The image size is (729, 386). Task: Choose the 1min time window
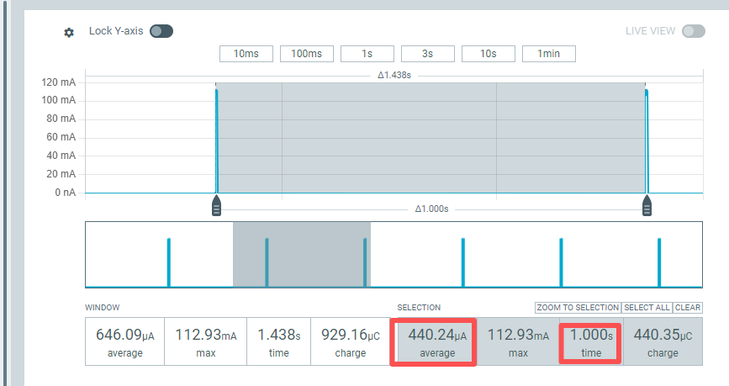[548, 54]
